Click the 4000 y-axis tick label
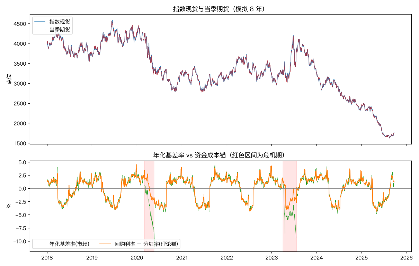Image resolution: width=419 pixels, height=266 pixels. click(x=20, y=44)
